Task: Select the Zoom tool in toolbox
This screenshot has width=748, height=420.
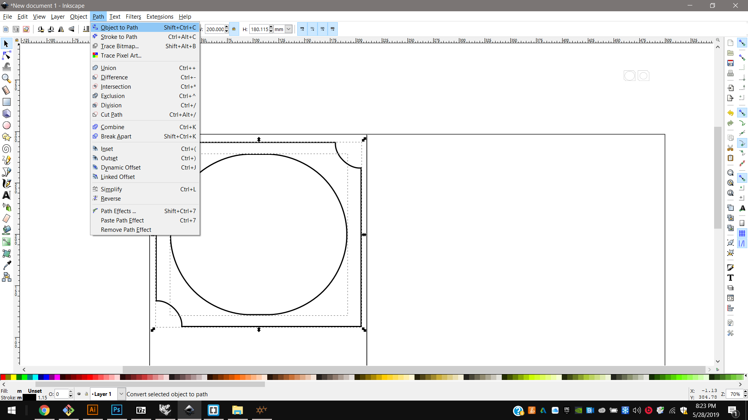Action: coord(7,79)
